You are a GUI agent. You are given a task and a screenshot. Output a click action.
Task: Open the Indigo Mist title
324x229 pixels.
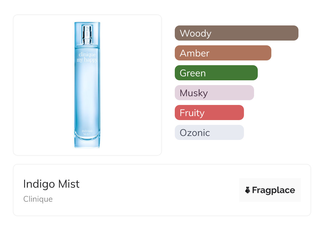tap(51, 184)
